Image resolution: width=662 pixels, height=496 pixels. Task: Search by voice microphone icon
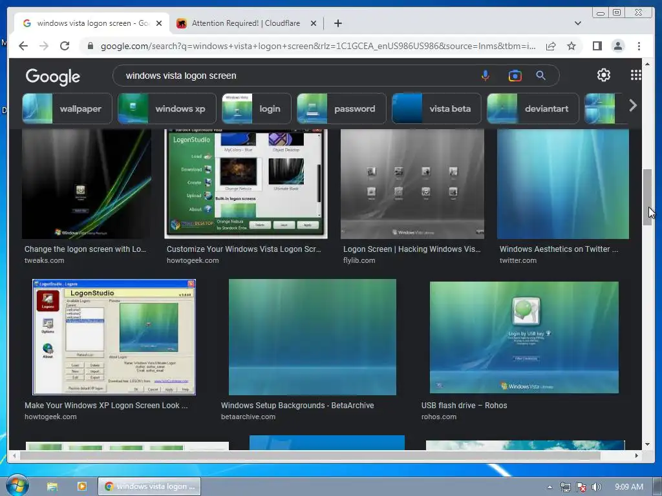pyautogui.click(x=486, y=76)
